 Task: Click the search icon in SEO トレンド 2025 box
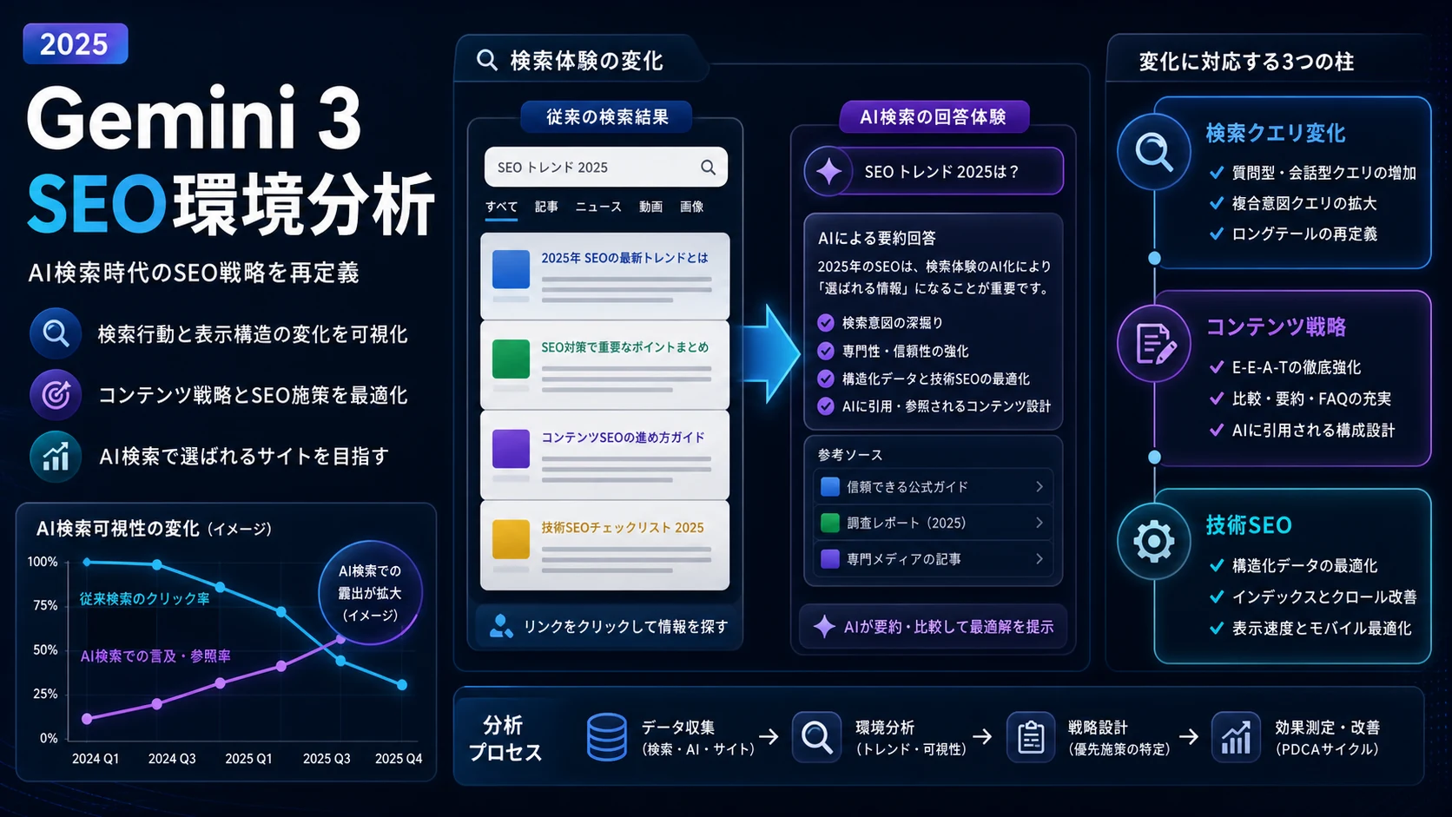708,167
